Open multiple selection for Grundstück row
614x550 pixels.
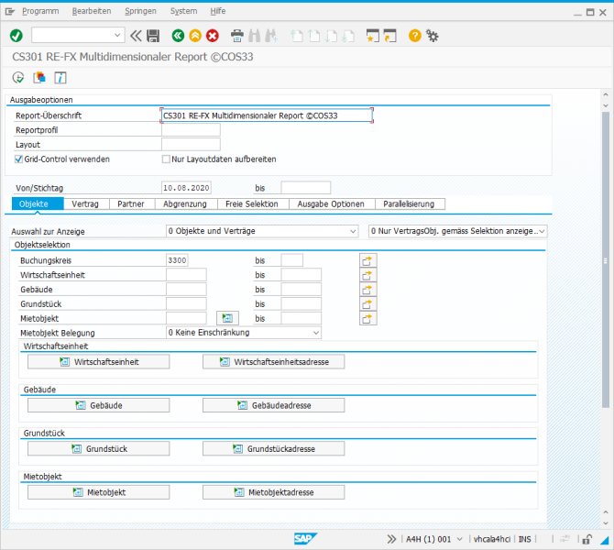[368, 304]
